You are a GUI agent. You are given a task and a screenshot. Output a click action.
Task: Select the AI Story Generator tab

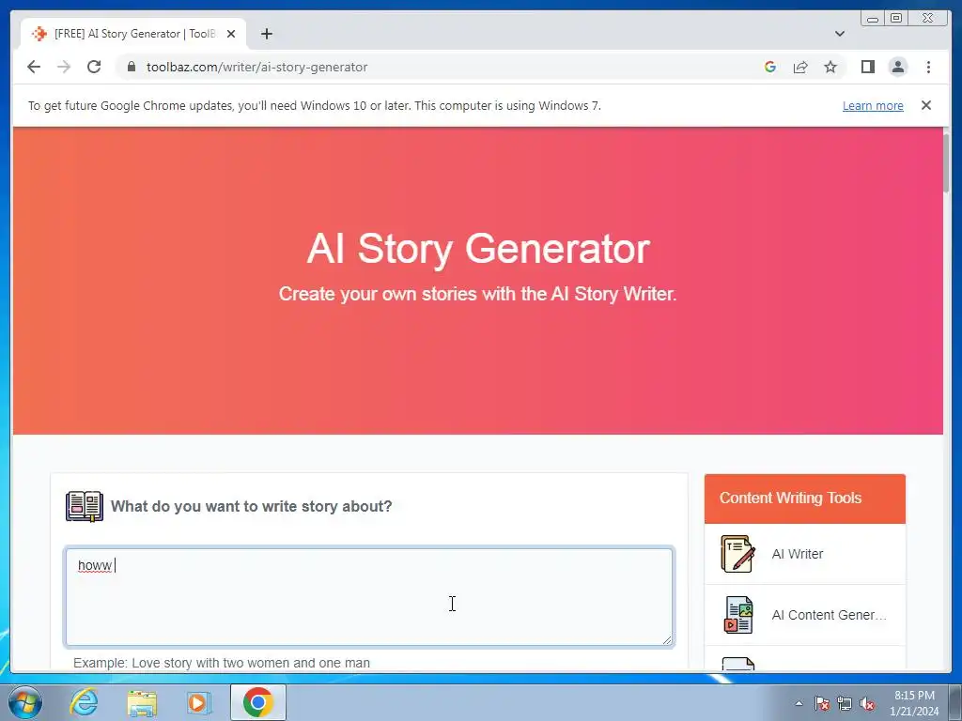click(133, 34)
